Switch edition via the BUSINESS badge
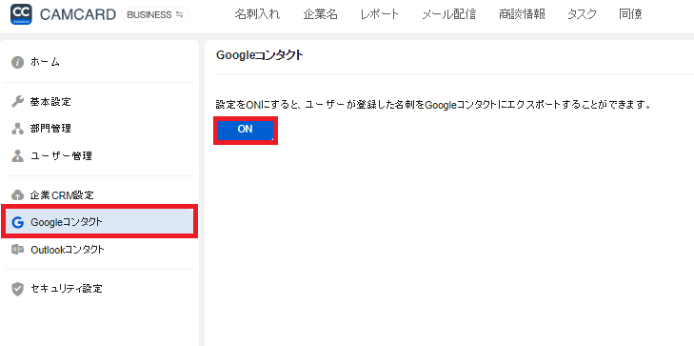 click(x=155, y=14)
